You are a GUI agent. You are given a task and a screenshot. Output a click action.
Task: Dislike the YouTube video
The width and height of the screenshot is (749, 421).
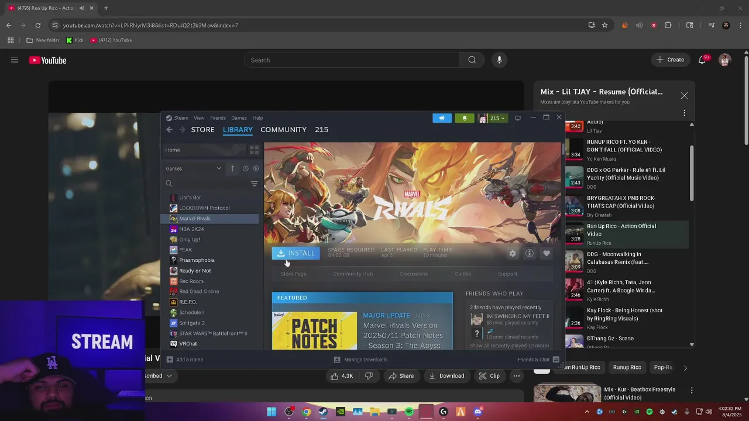(x=369, y=376)
